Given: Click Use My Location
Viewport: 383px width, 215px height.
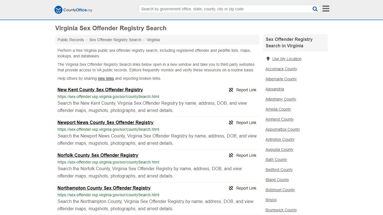Looking at the screenshot, I should coord(287,59).
